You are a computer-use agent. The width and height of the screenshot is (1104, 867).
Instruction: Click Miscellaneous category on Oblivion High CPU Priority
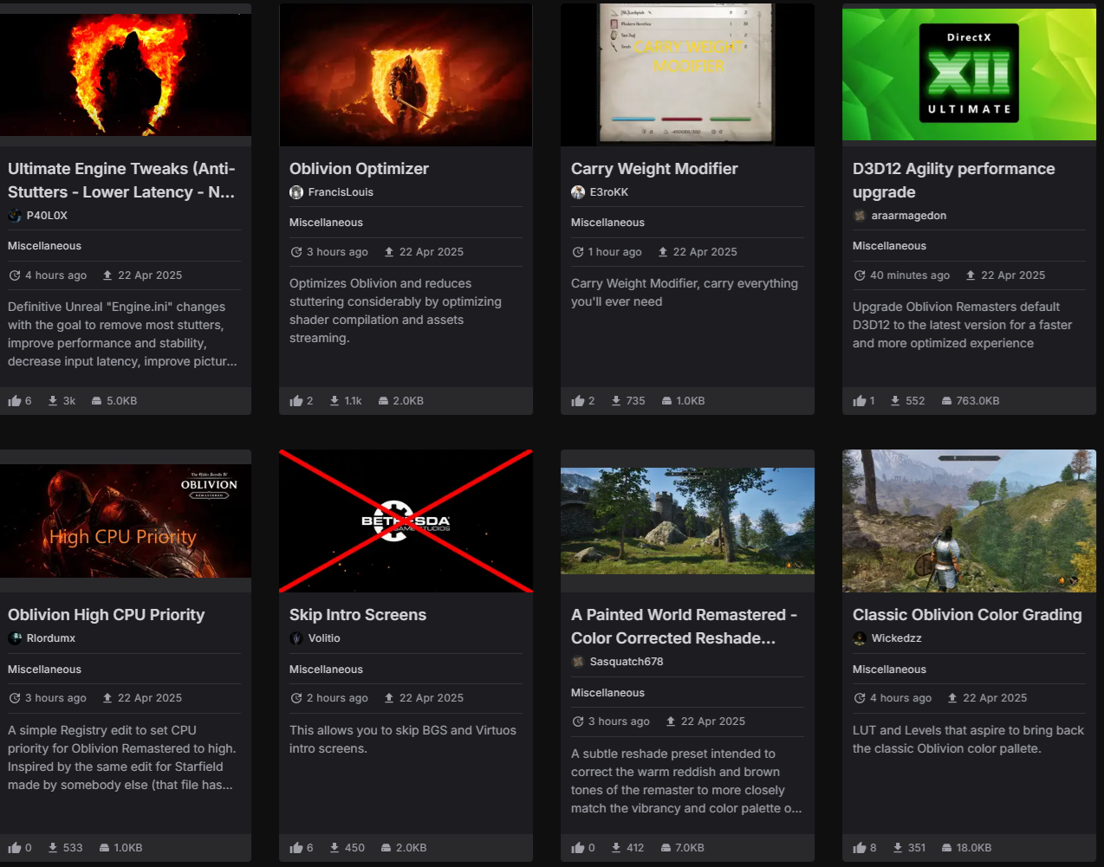44,670
